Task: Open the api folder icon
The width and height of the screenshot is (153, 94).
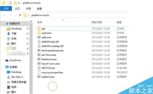Action: coord(39,29)
